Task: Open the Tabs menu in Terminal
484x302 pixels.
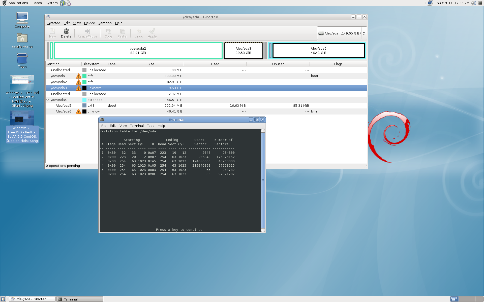Action: [150, 126]
